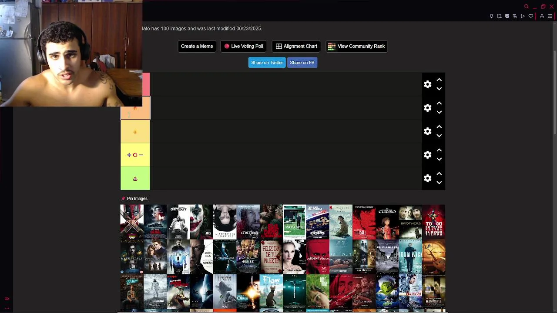Select the Flow cat movie poster

(x=271, y=292)
